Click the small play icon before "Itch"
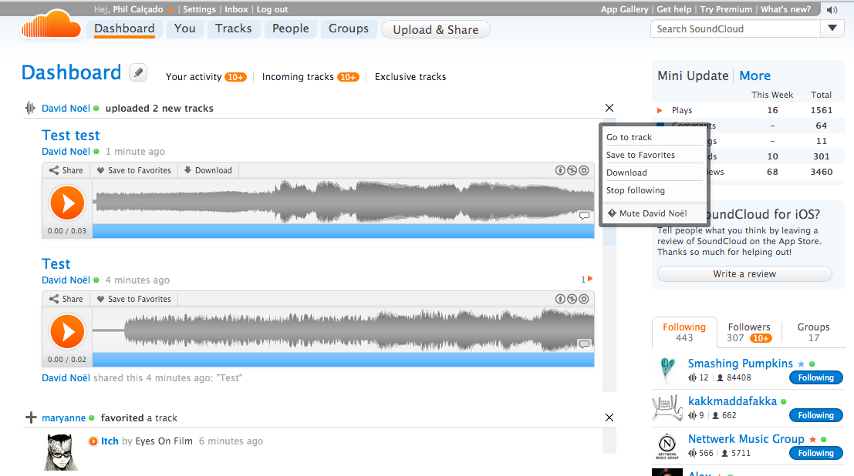This screenshot has height=476, width=854. click(x=93, y=441)
